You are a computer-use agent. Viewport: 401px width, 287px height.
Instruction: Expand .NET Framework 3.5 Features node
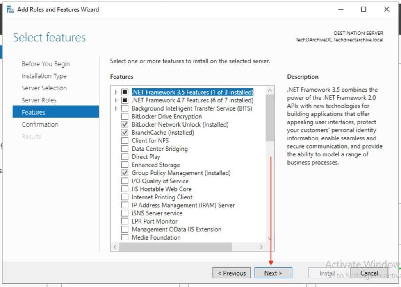(116, 93)
